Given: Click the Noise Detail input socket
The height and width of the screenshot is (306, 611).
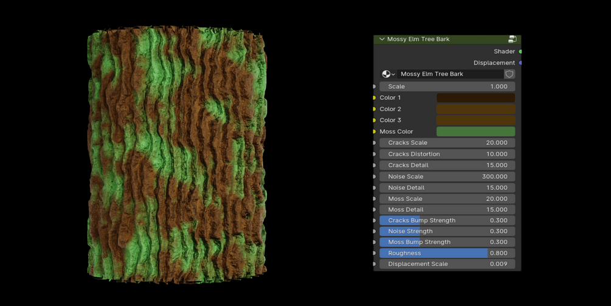Looking at the screenshot, I should click(375, 187).
